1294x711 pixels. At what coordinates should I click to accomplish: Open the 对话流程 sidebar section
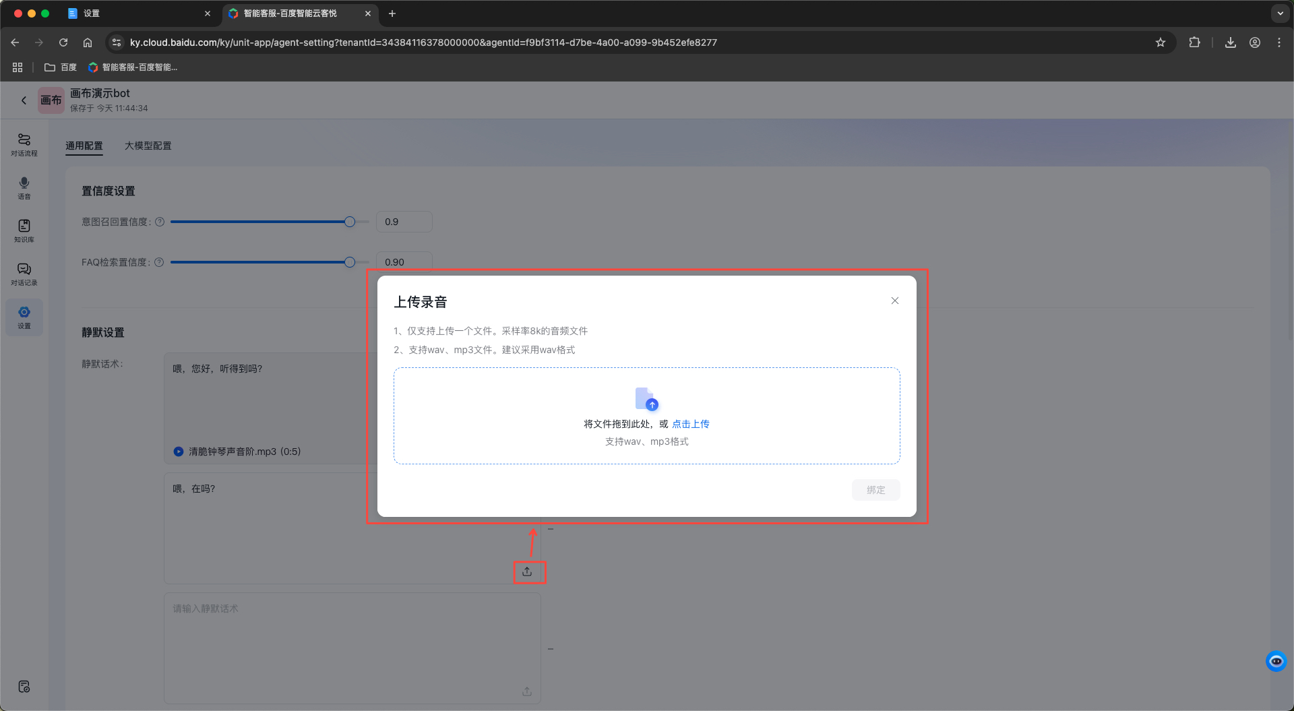click(x=24, y=144)
